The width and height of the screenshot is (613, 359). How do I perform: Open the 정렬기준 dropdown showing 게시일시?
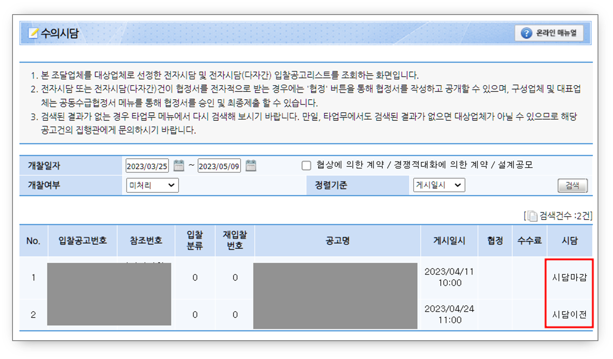coord(439,185)
